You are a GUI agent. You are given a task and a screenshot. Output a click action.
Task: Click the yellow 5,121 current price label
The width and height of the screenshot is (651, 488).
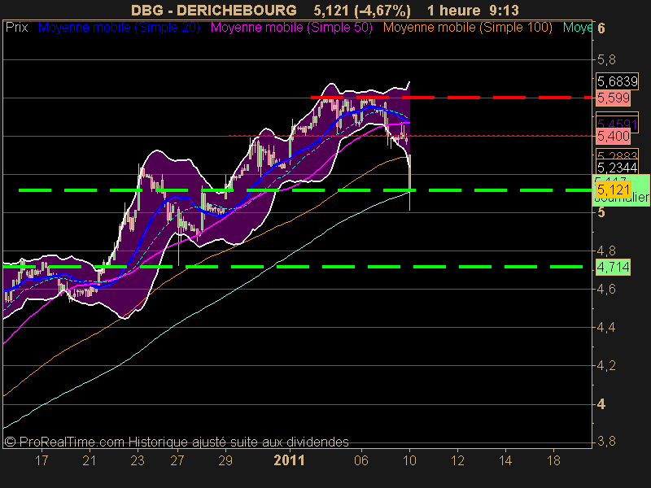point(614,190)
